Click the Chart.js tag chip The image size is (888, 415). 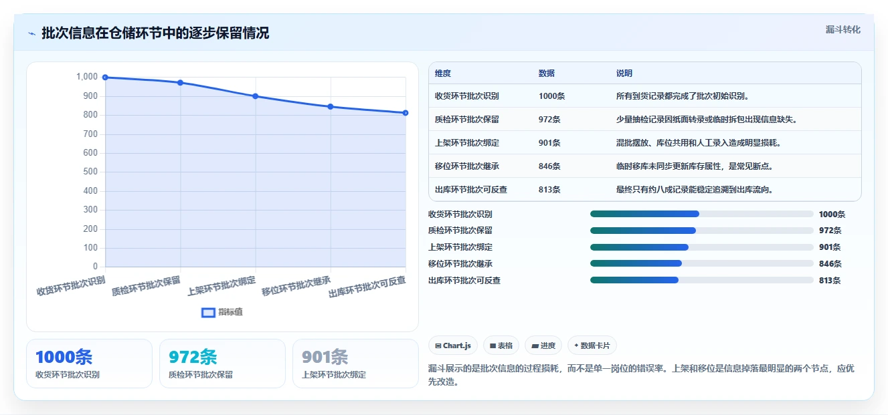(x=453, y=345)
